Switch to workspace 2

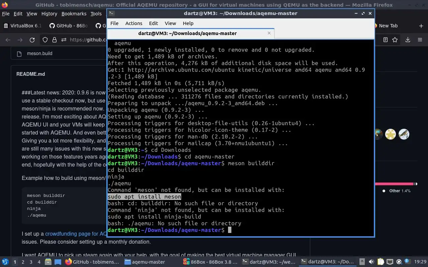point(23,262)
